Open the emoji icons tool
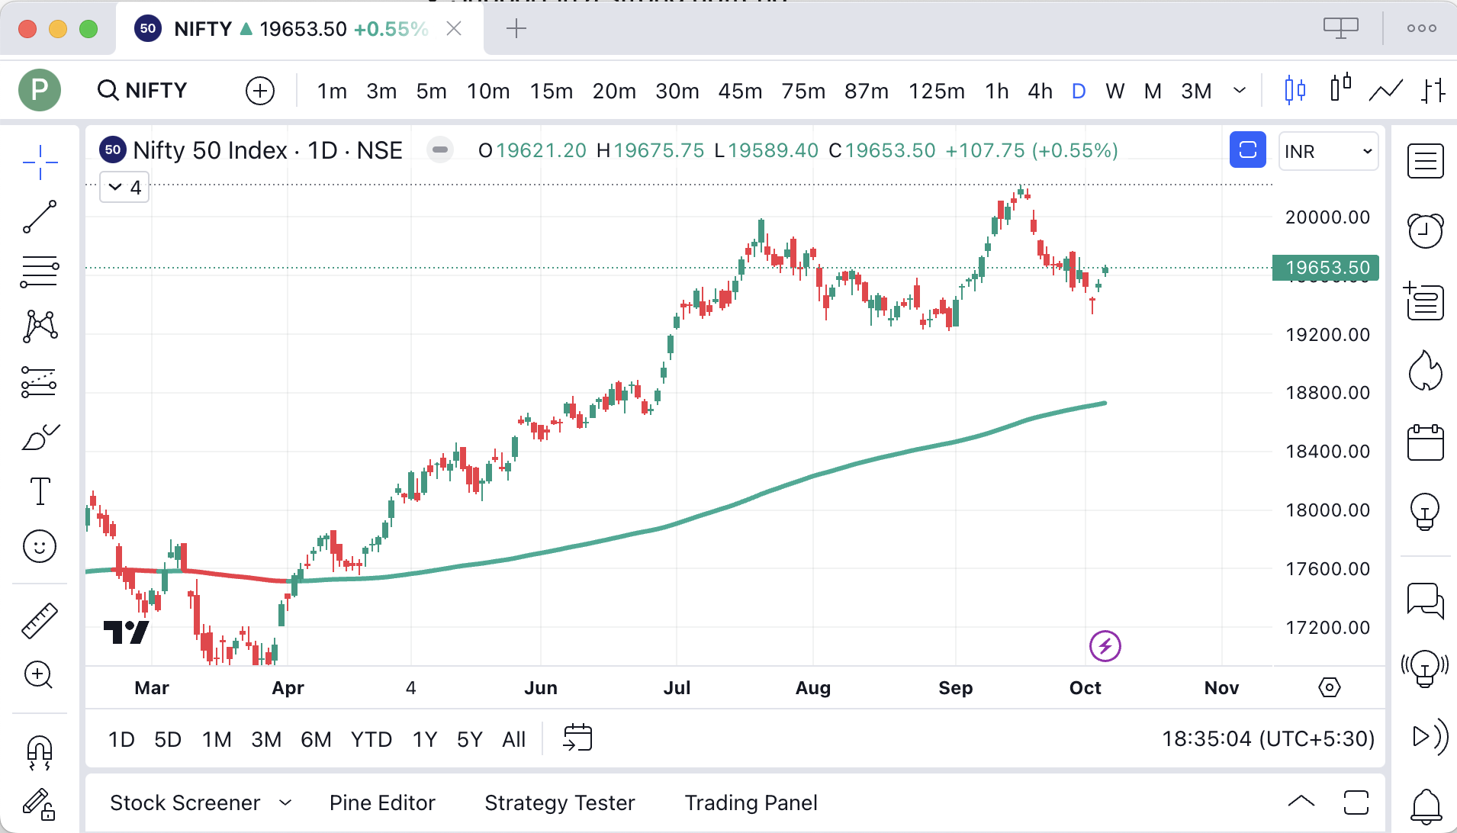 (x=40, y=546)
